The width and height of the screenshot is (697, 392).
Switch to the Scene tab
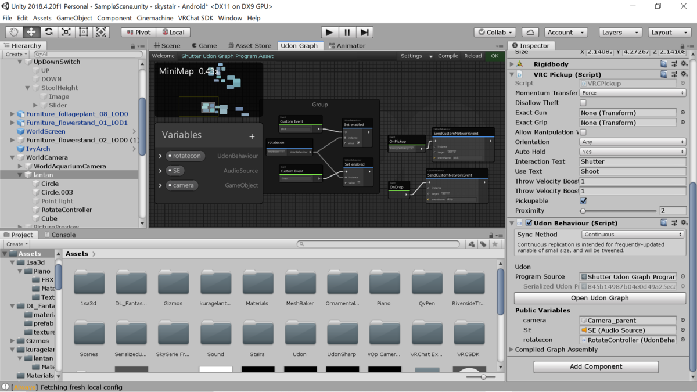[166, 45]
